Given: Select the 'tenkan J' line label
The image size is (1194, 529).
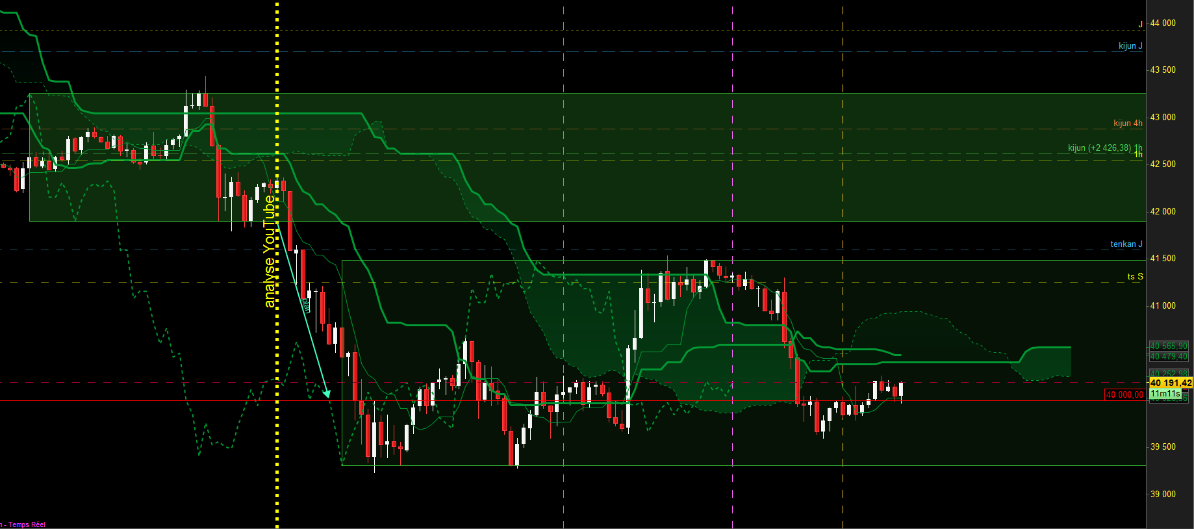Looking at the screenshot, I should (x=1126, y=244).
